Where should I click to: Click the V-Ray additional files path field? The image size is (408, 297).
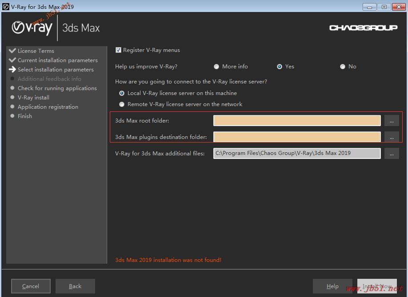[x=297, y=153]
